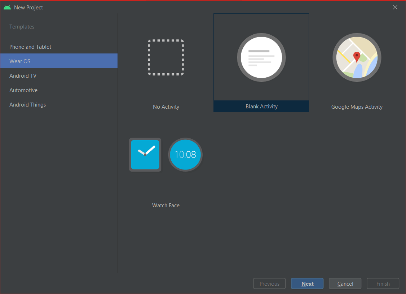Choose the Blank Activity round icon

[x=261, y=57]
